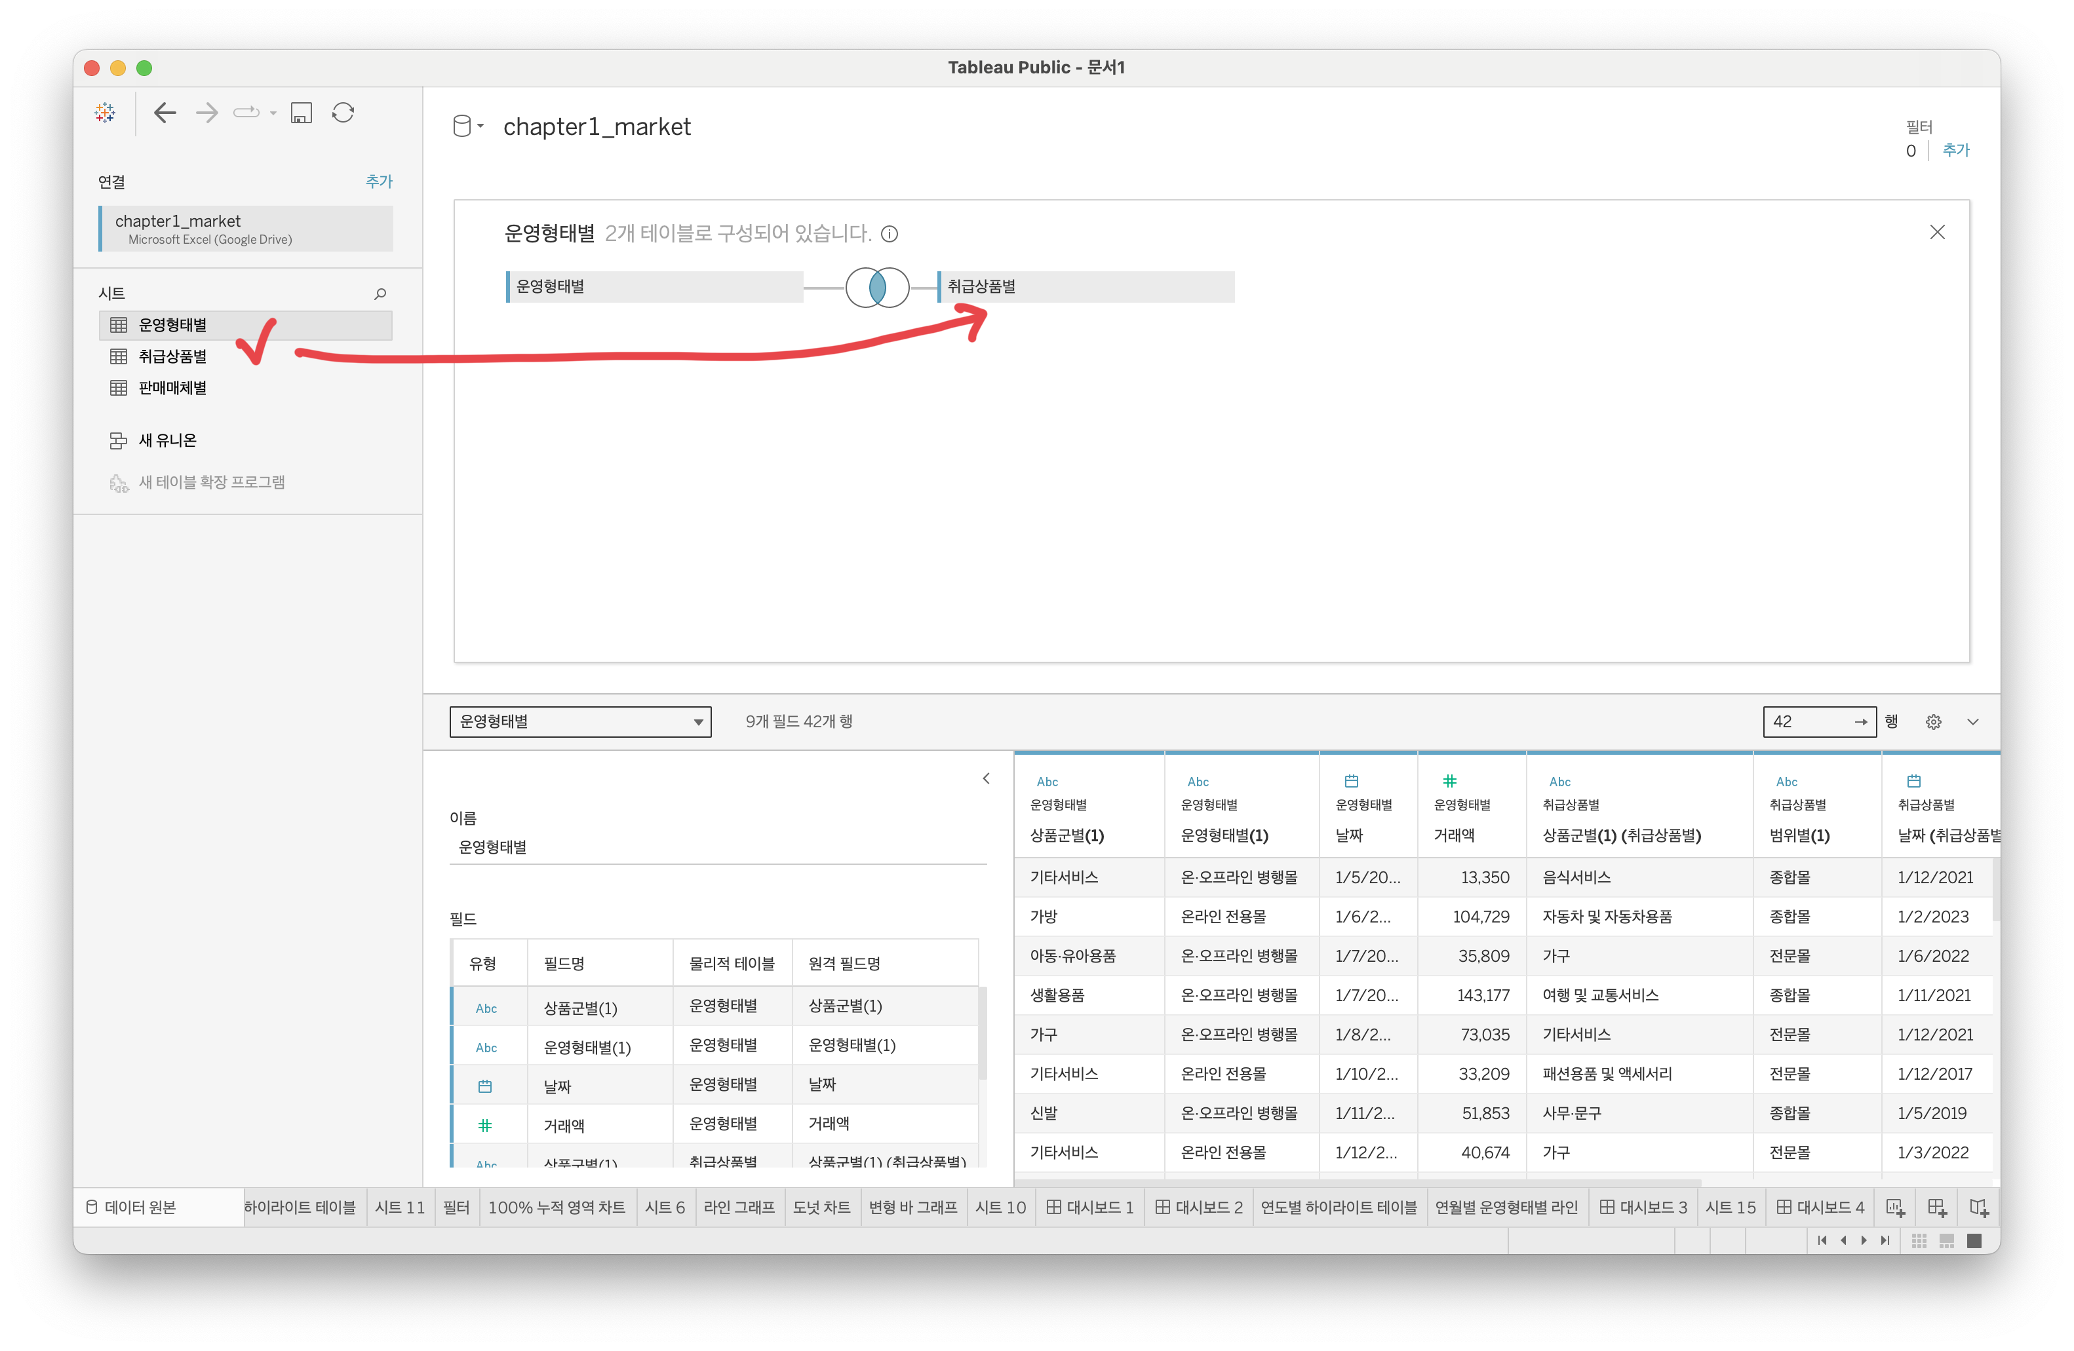The width and height of the screenshot is (2074, 1351).
Task: Click the join Venn diagram icon
Action: (876, 286)
